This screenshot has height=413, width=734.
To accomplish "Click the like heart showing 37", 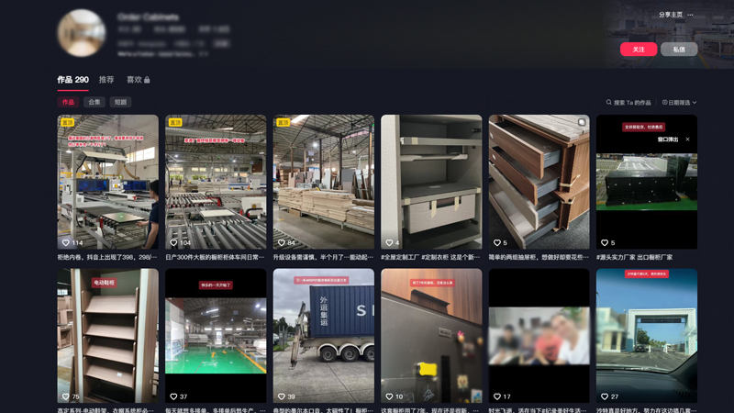I will click(173, 396).
